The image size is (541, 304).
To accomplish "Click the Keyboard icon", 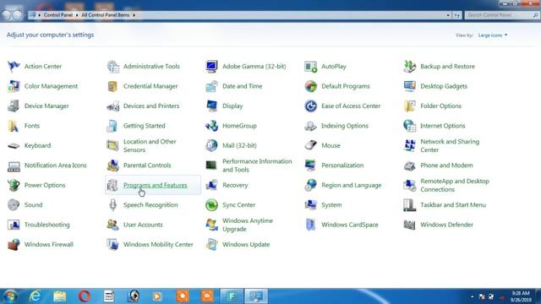I will pos(14,145).
